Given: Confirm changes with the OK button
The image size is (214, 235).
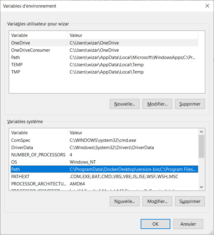Looking at the screenshot, I should pos(155,224).
